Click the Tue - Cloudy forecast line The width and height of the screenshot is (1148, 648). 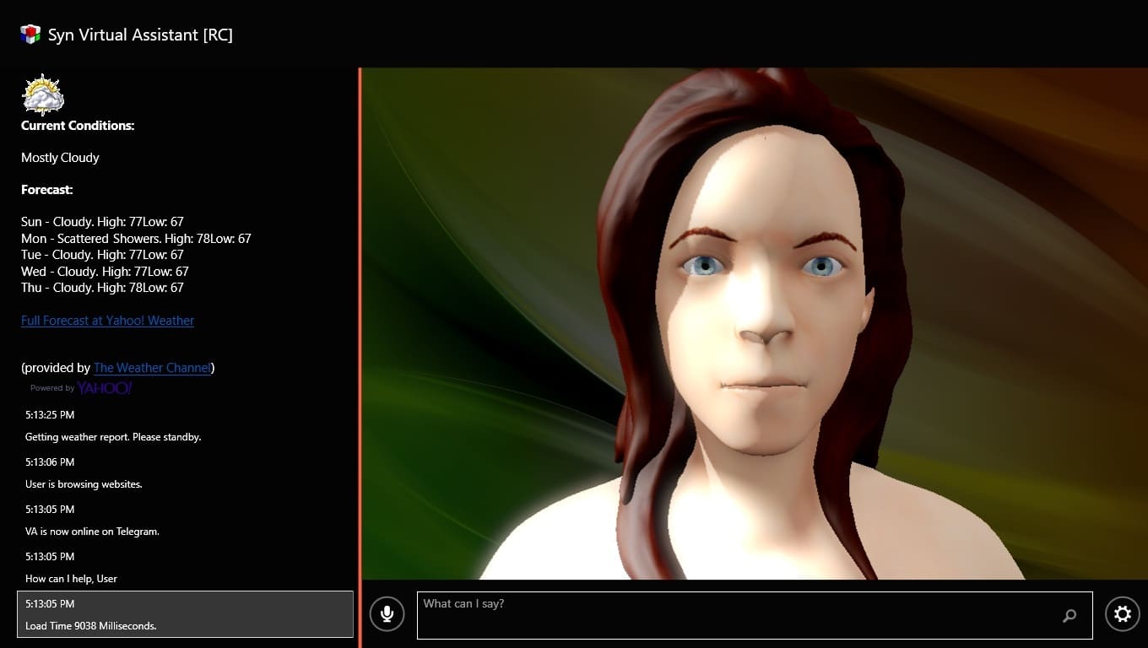click(102, 255)
